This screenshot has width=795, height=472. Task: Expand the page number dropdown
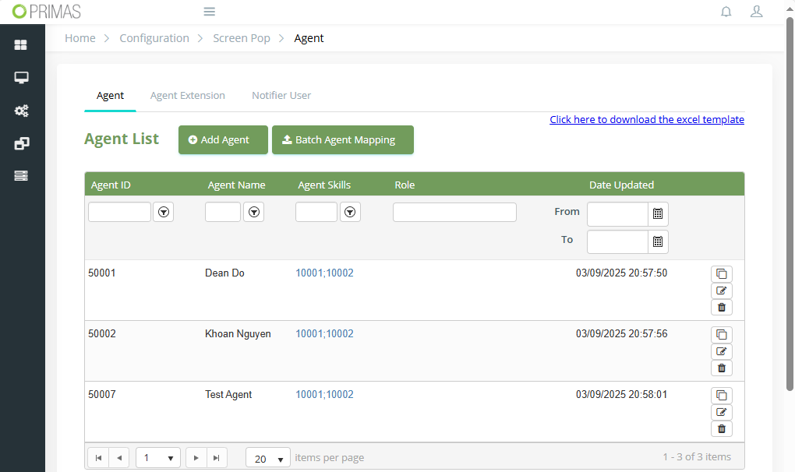[158, 458]
